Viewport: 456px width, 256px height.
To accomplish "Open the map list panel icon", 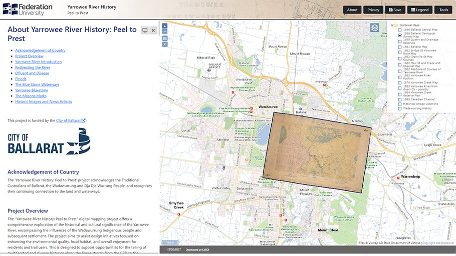I will tap(164, 38).
